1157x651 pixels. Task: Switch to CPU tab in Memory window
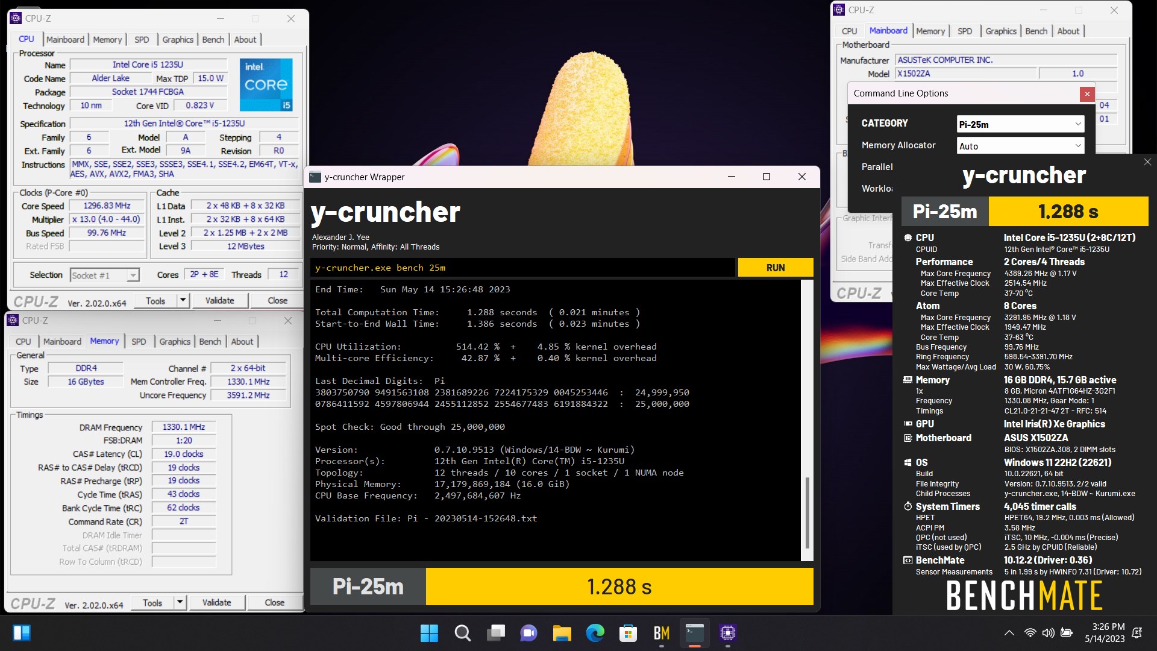pos(24,341)
